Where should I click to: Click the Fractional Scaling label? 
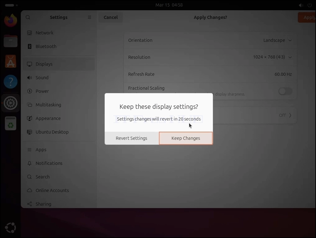tap(146, 88)
